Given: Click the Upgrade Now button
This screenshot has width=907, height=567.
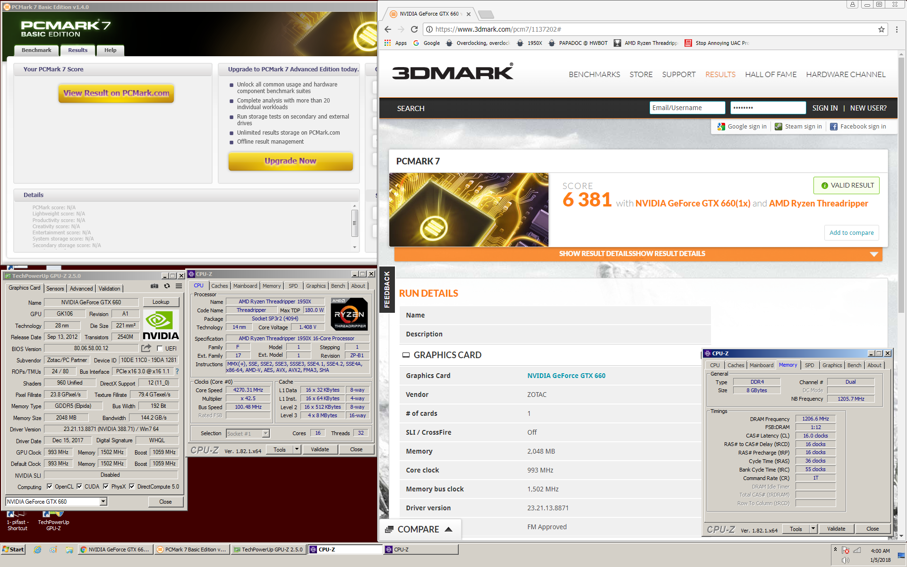Looking at the screenshot, I should coord(291,161).
